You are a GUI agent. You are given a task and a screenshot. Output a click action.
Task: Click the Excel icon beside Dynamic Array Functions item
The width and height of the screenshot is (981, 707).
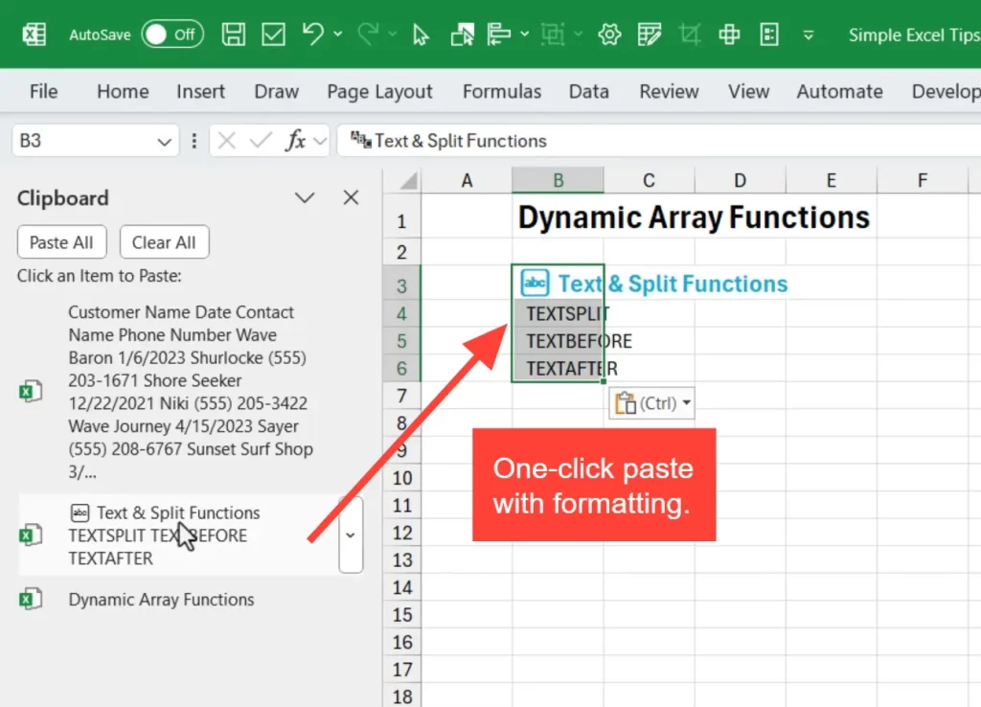(x=31, y=600)
